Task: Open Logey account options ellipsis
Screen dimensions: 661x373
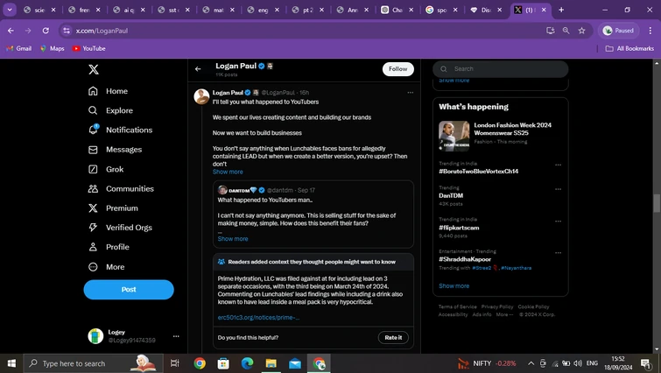Action: (x=176, y=336)
